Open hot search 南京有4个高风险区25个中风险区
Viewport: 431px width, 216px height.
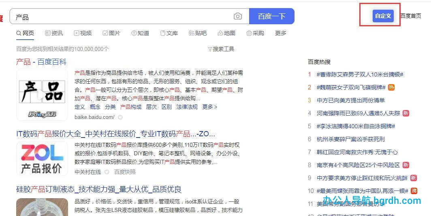(x=358, y=165)
